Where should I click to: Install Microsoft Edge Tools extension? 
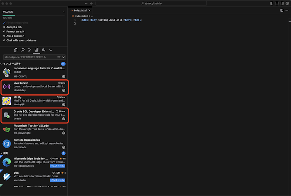point(57,166)
